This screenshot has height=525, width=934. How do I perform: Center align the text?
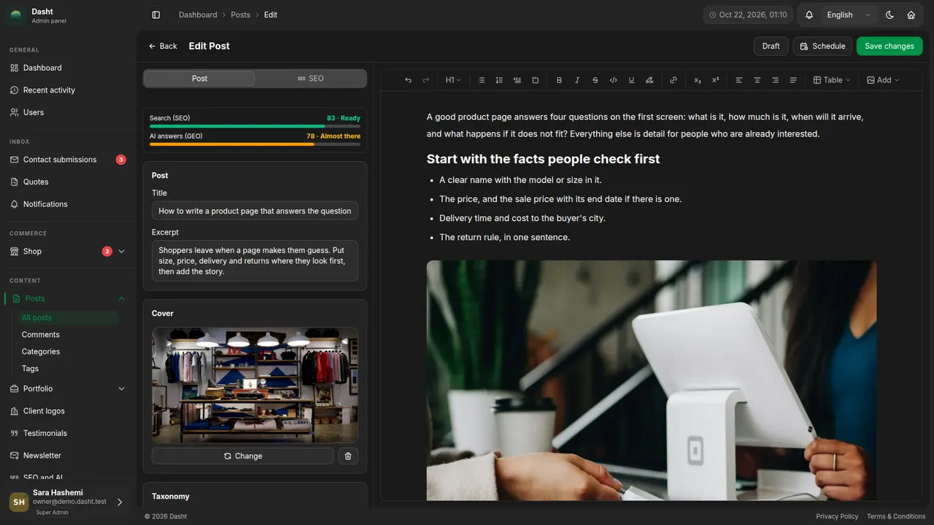757,80
